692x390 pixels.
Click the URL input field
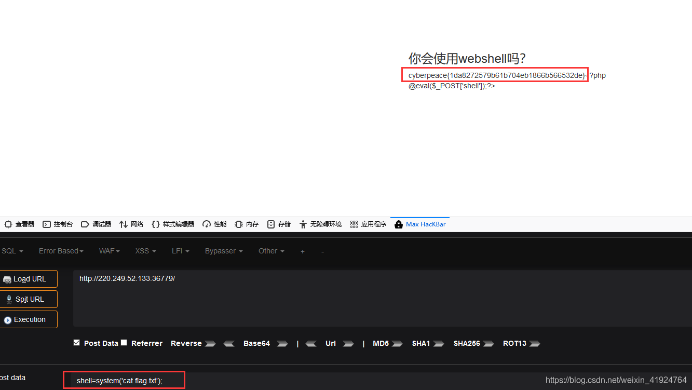point(382,298)
